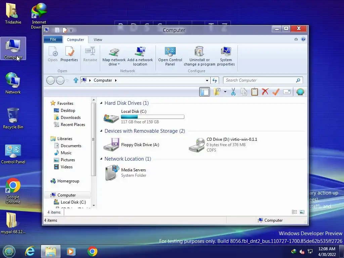344x258 pixels.
Task: Click the Start button on taskbar
Action: coord(8,251)
